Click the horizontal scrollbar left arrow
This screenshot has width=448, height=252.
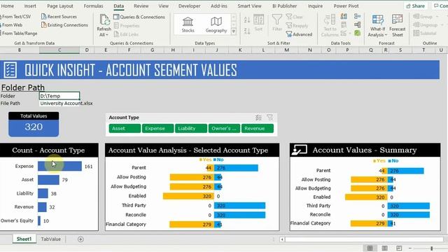click(282, 239)
